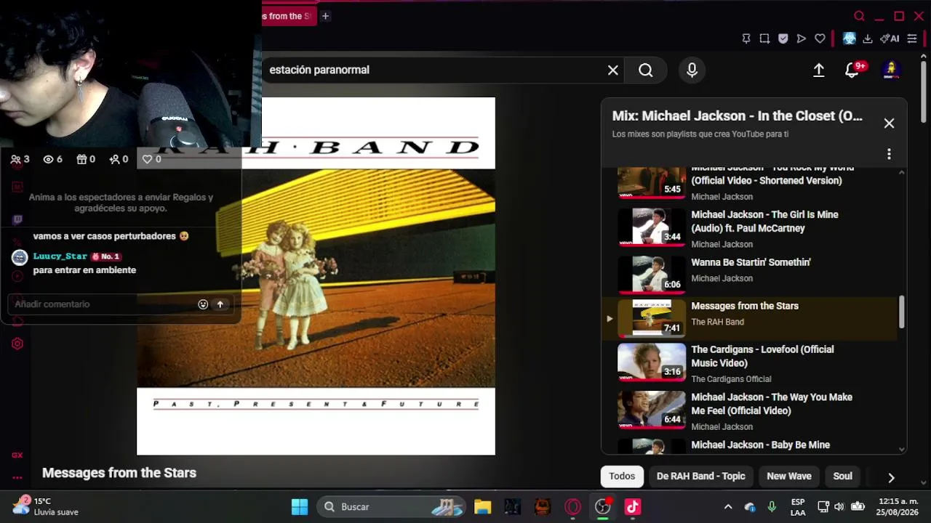Click the gifts counter icon
931x523 pixels.
tap(81, 159)
